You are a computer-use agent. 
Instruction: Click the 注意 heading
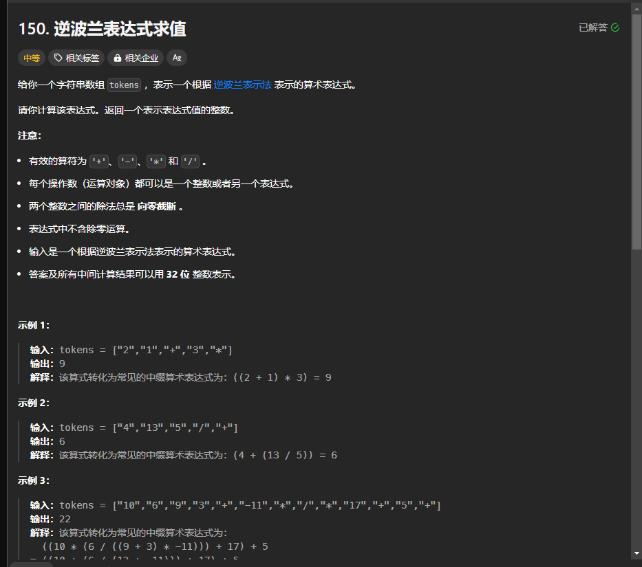(x=30, y=135)
